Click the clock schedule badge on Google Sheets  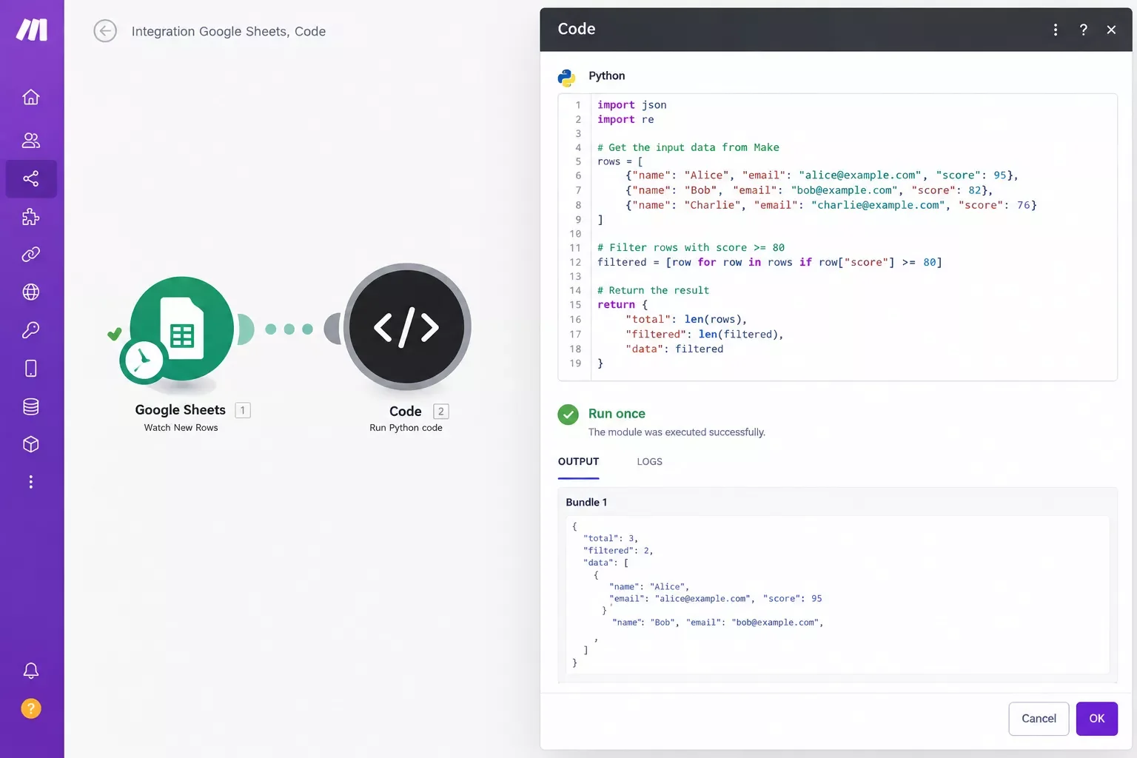click(x=144, y=360)
